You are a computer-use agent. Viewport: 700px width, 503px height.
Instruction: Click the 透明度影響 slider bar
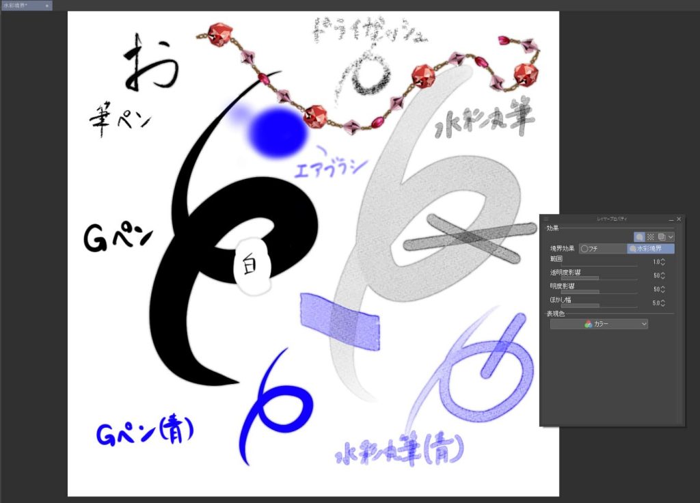599,279
